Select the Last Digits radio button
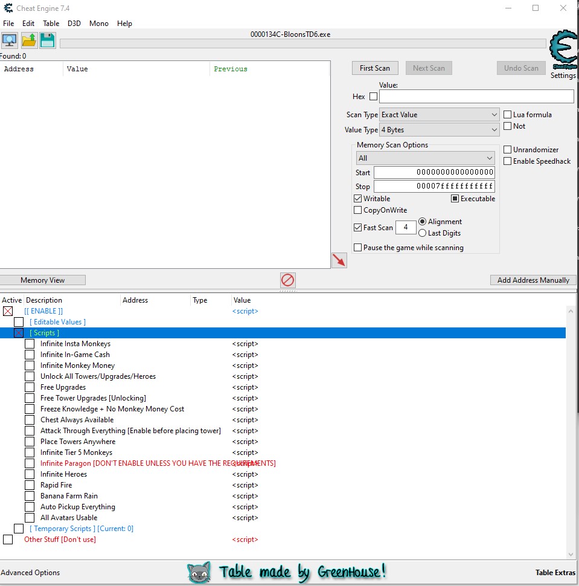Screen dimensions: 579x586 pos(422,233)
